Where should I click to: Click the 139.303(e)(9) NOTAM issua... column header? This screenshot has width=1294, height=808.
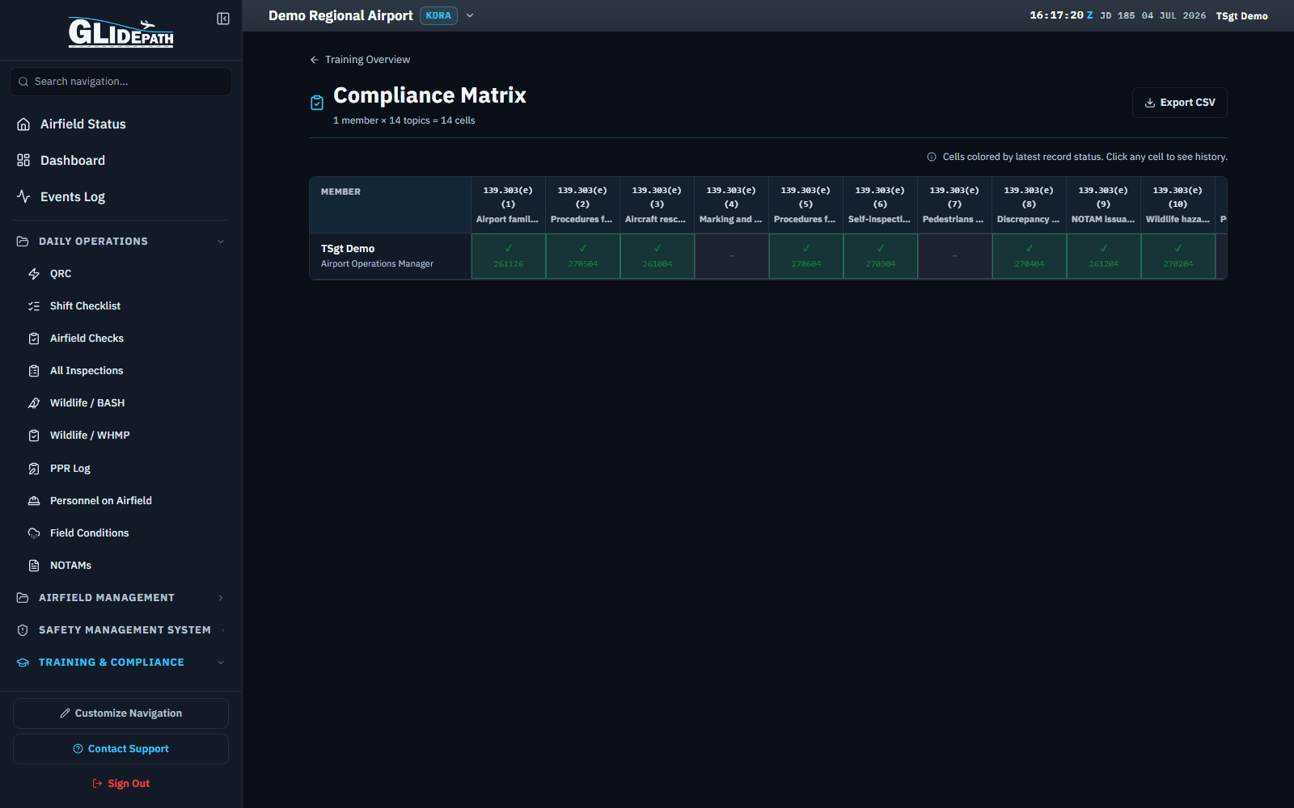click(1103, 205)
